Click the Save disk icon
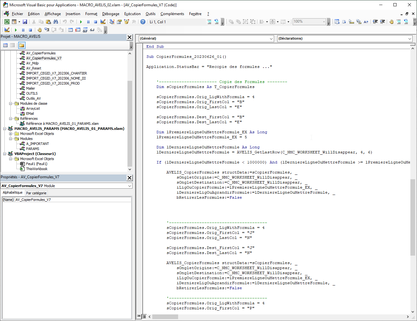 click(x=25, y=22)
